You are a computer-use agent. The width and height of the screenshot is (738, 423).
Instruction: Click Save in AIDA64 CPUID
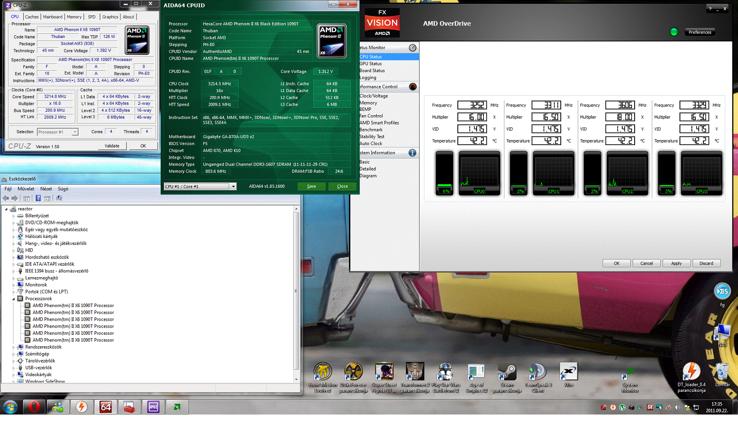point(312,186)
